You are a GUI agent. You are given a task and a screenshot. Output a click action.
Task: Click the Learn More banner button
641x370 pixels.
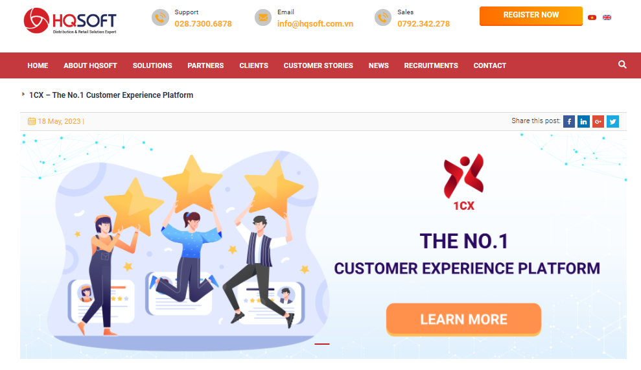point(463,319)
